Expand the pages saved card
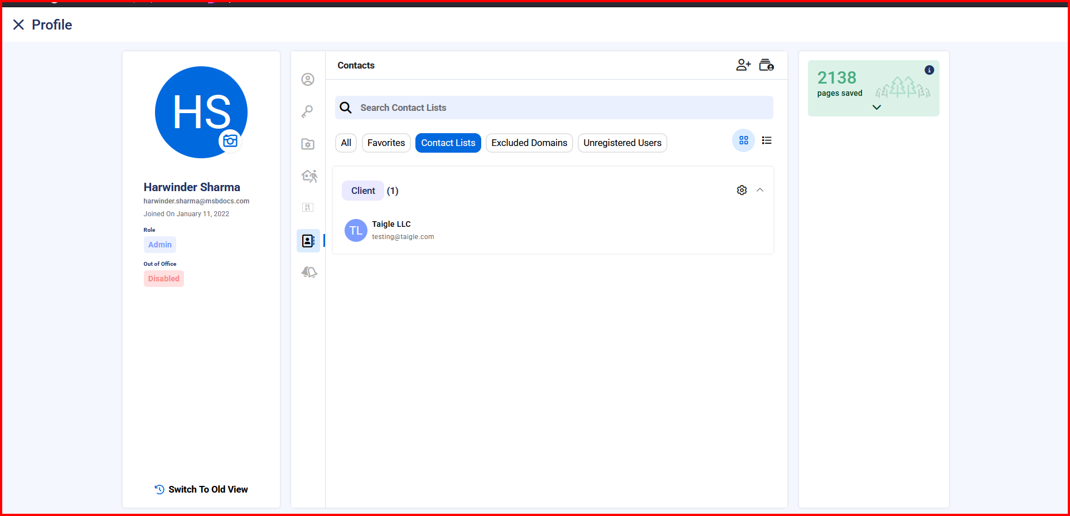Screen dimensions: 1070x516 tap(877, 107)
